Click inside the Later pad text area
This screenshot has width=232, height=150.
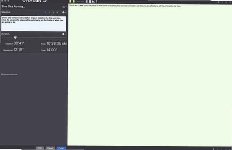(x=150, y=75)
